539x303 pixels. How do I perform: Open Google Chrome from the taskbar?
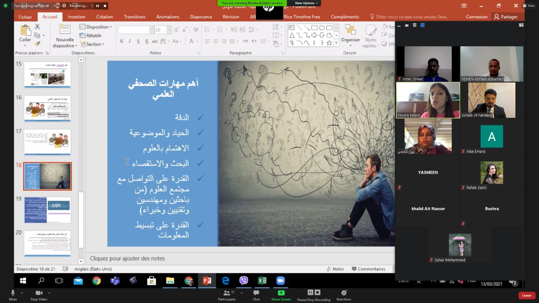[x=96, y=281]
